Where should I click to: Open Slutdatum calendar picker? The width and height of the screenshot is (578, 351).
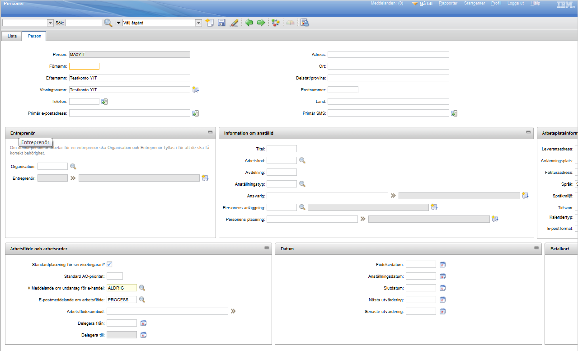[x=443, y=288]
